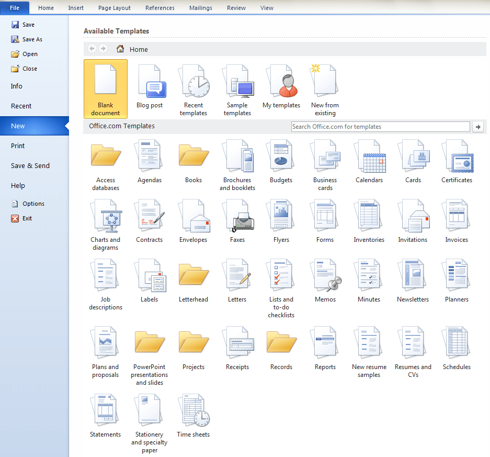Submit the Office.com template search
Viewport: 490px width, 457px height.
pos(477,126)
